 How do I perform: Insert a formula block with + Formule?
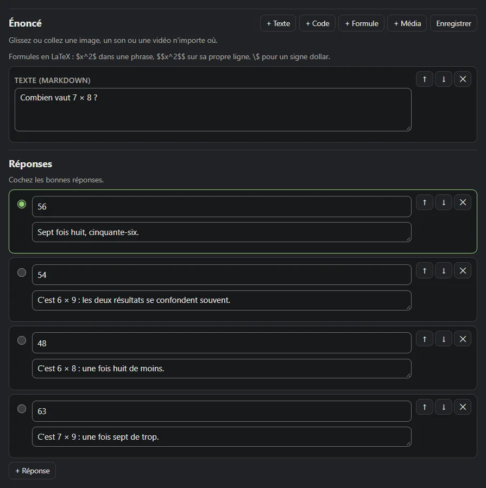tap(362, 23)
